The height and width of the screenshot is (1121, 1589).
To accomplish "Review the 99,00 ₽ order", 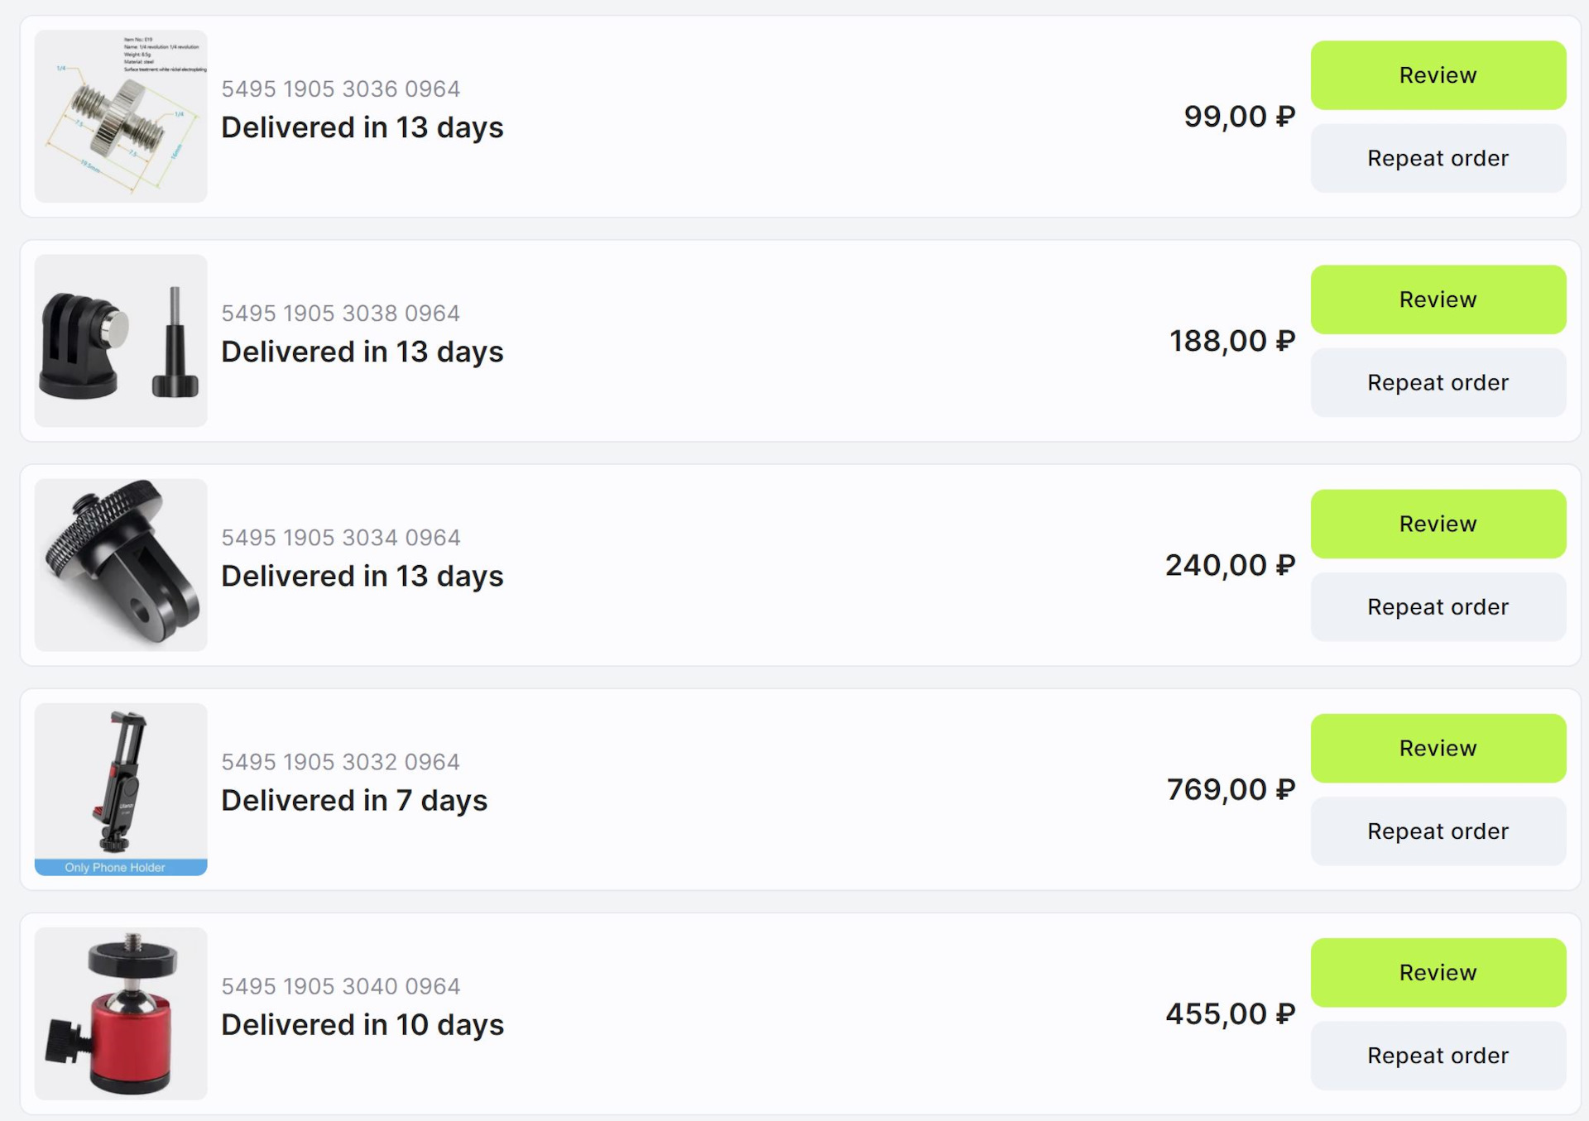I will 1438,75.
